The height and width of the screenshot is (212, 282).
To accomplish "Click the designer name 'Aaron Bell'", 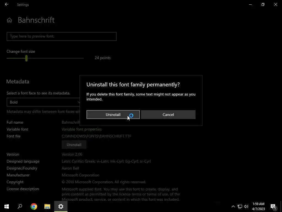I will click(x=70, y=168).
